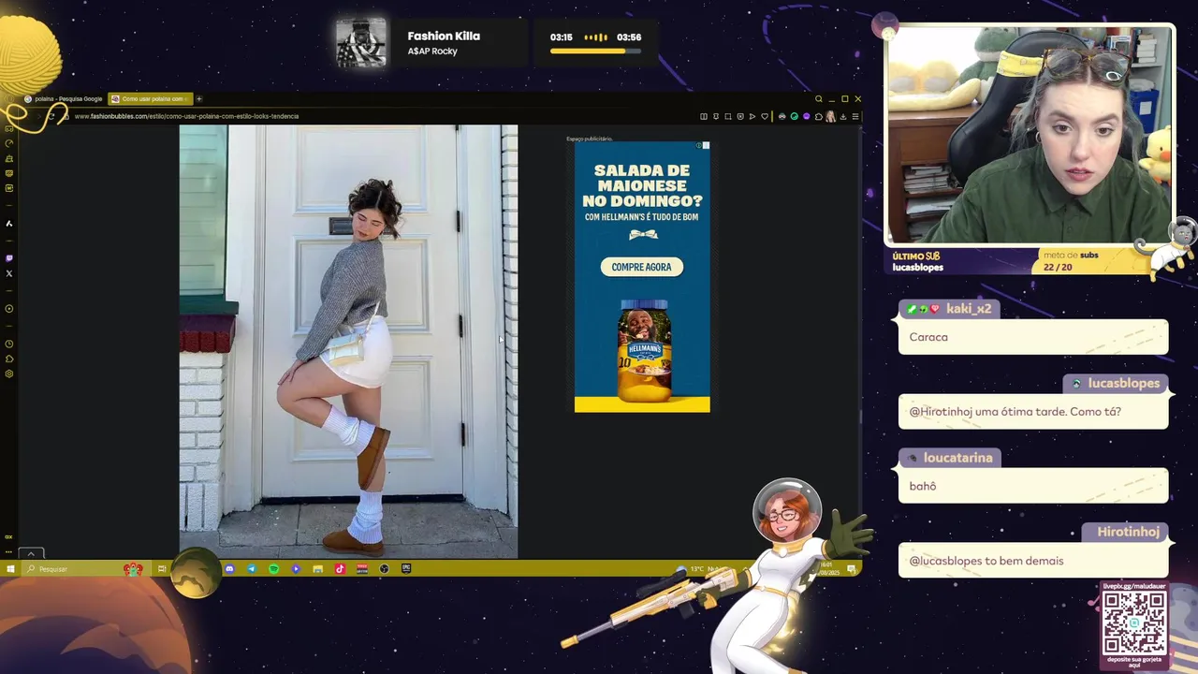Open a new browser tab
Viewport: 1198px width, 674px height.
pos(198,98)
